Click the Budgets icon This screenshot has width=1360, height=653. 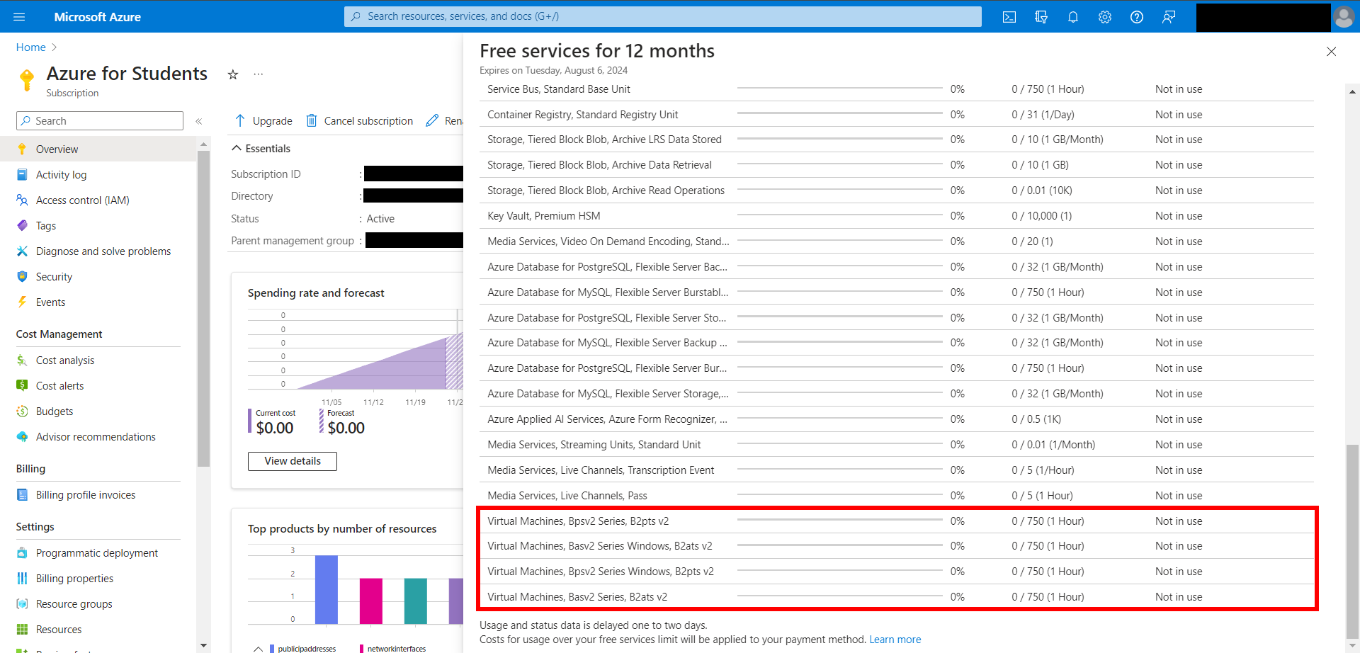[x=22, y=411]
